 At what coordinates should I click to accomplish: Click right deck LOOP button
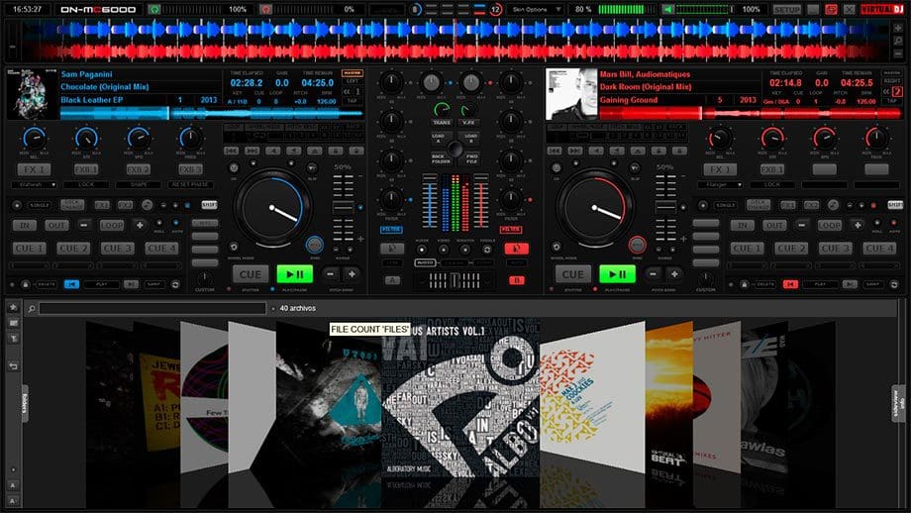[829, 225]
